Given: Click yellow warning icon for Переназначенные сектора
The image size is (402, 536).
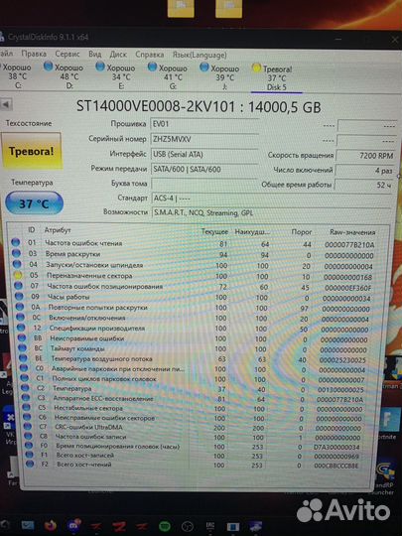Looking at the screenshot, I should point(18,275).
